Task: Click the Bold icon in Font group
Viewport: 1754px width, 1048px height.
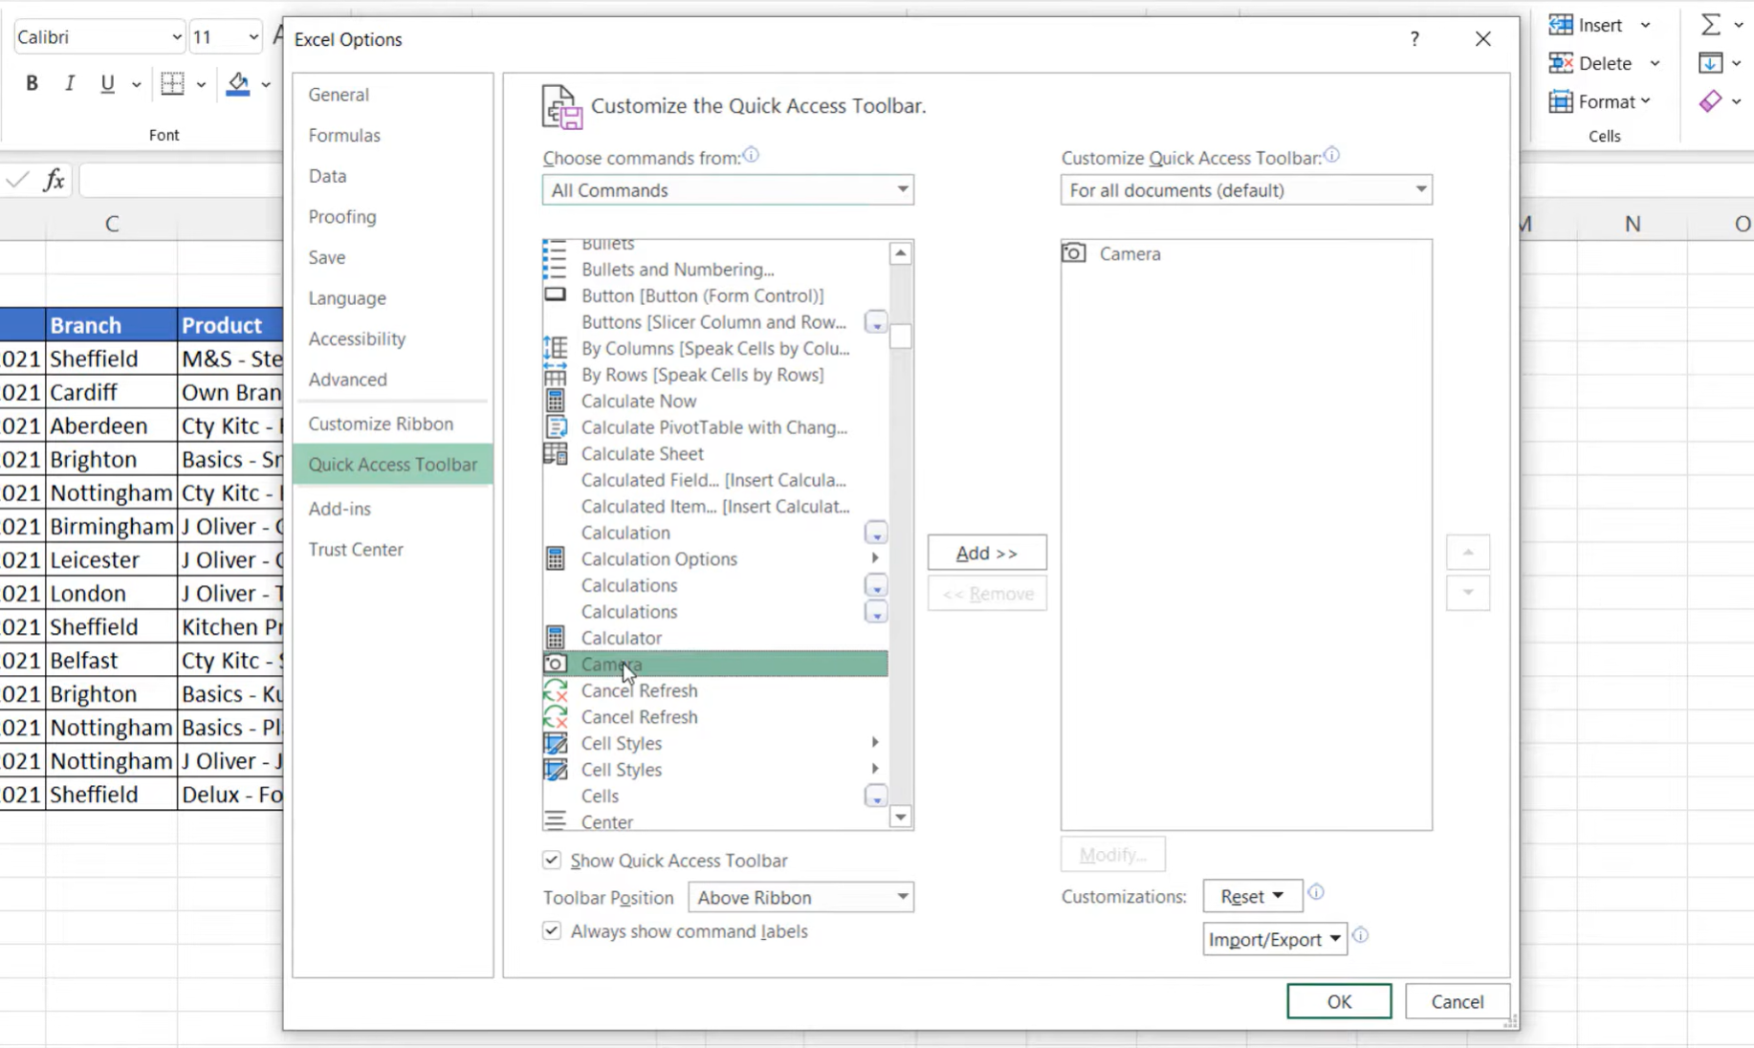Action: pyautogui.click(x=32, y=83)
